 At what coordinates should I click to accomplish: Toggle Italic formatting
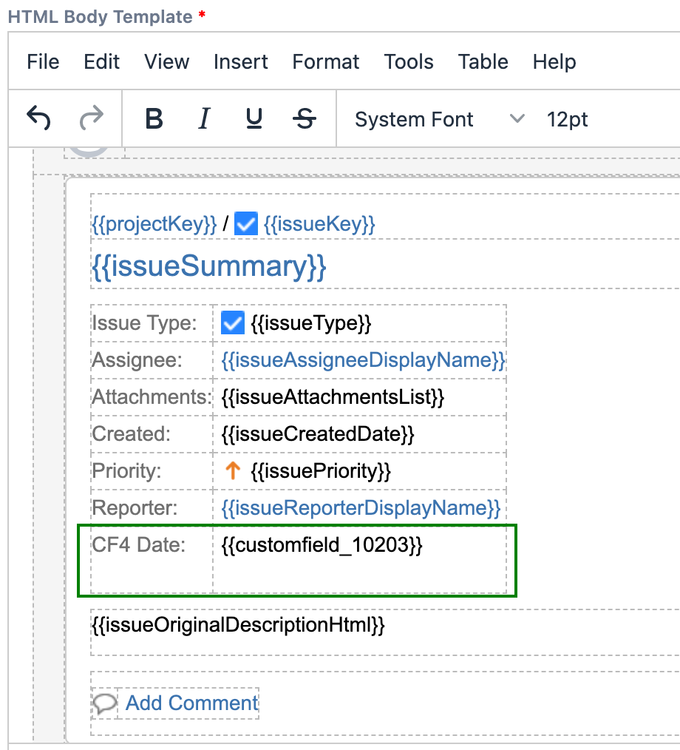[204, 119]
